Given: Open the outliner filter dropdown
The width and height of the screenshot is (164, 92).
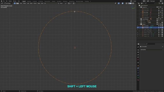Looking at the screenshot, I should 160,3.
